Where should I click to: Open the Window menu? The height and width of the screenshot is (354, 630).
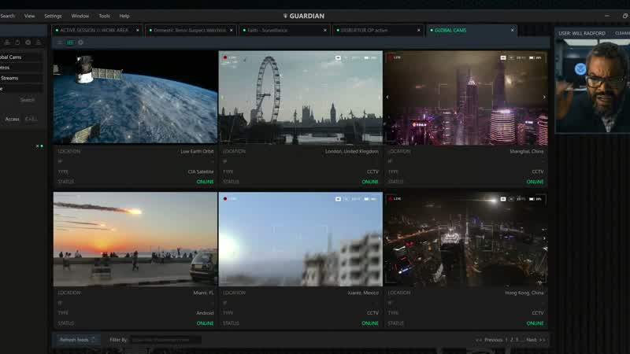tap(80, 16)
